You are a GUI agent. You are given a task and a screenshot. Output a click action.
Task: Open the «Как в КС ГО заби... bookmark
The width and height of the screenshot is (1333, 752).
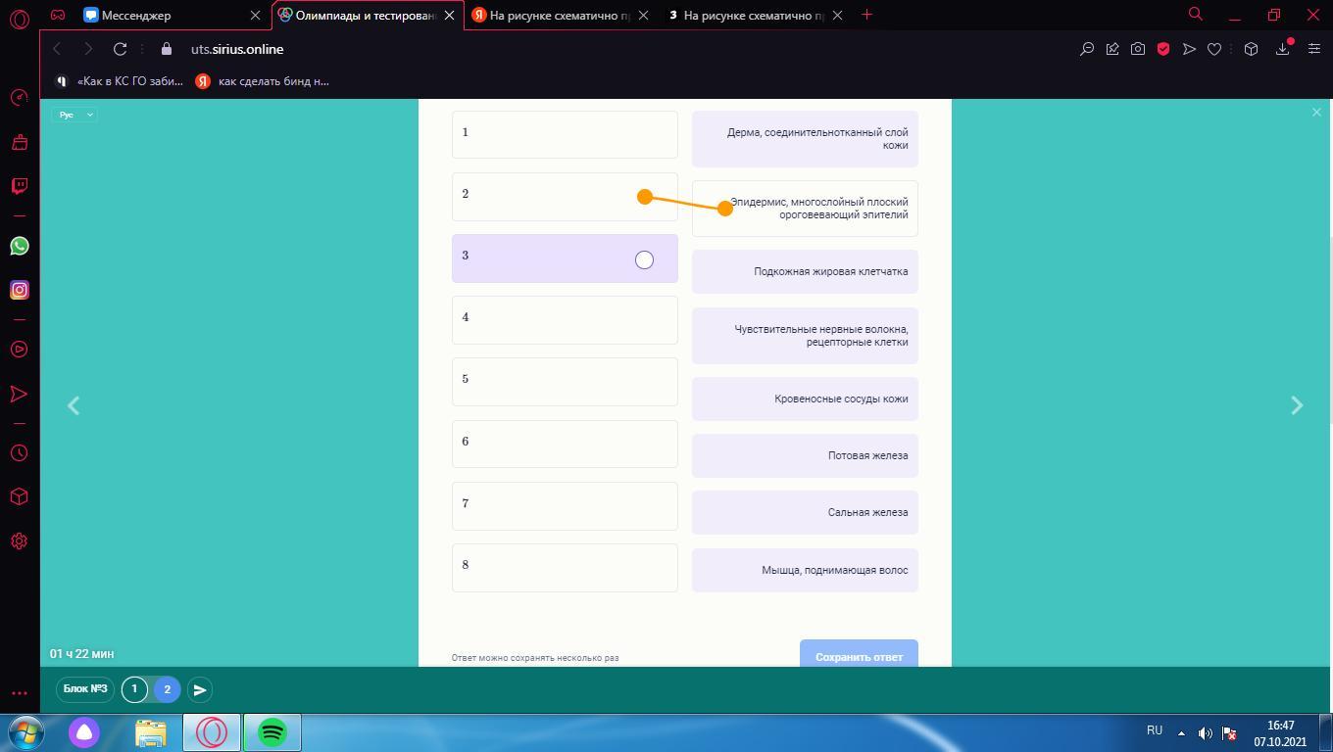121,81
